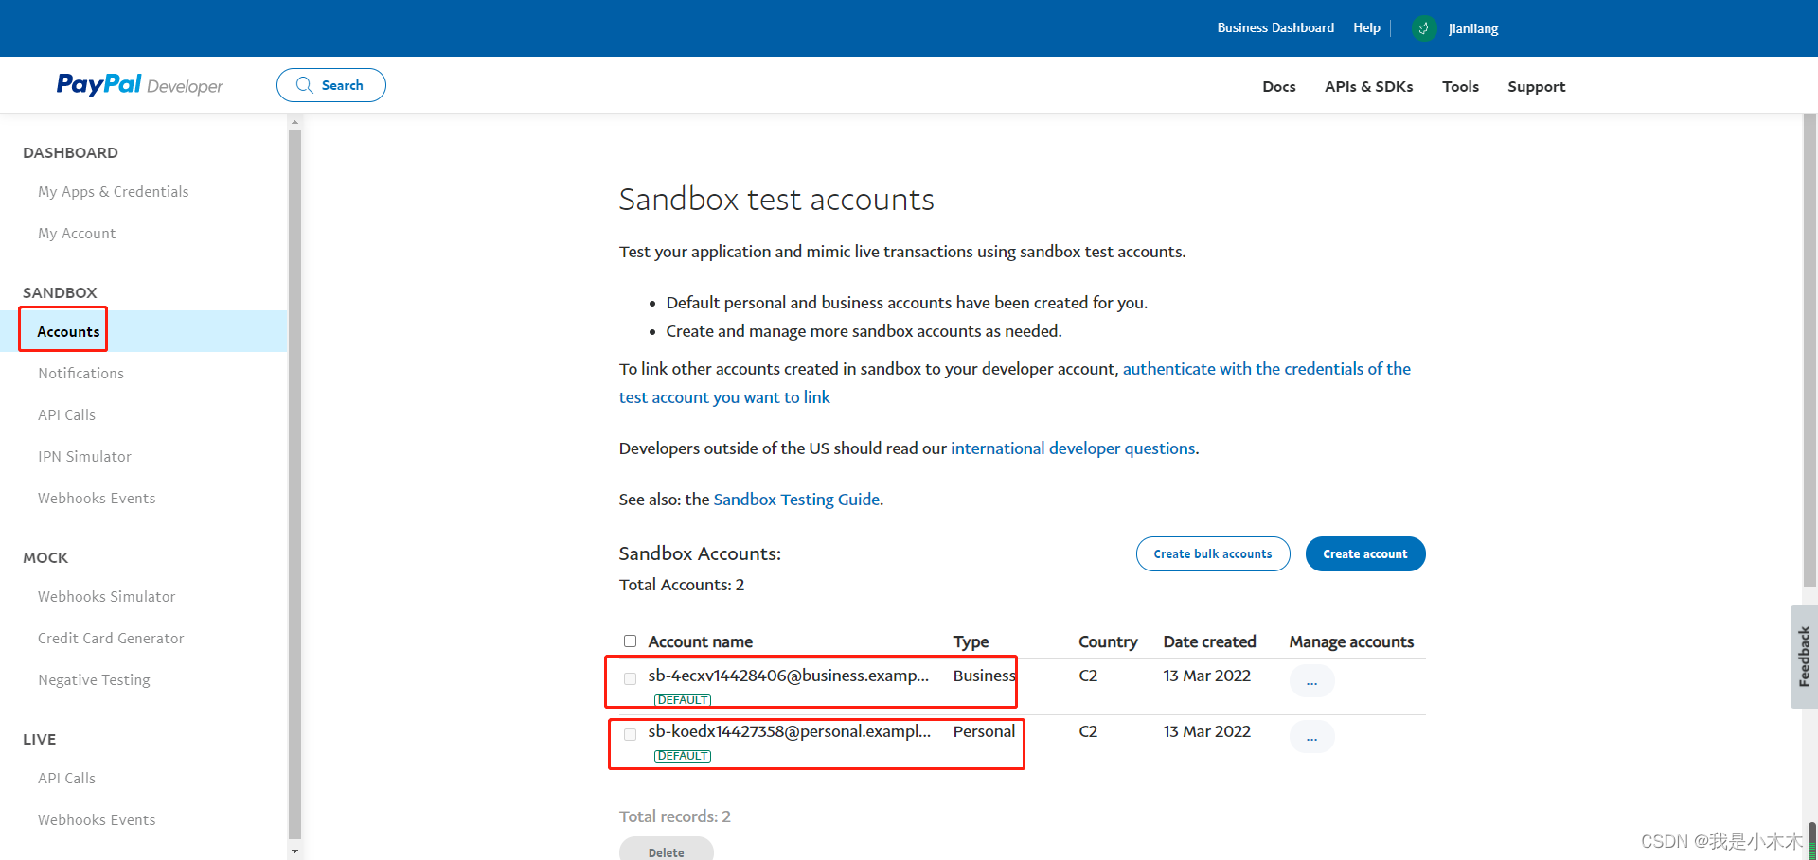
Task: Click the Account name column header
Action: 700,641
